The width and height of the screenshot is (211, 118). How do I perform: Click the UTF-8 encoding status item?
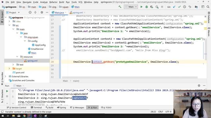click(x=168, y=111)
